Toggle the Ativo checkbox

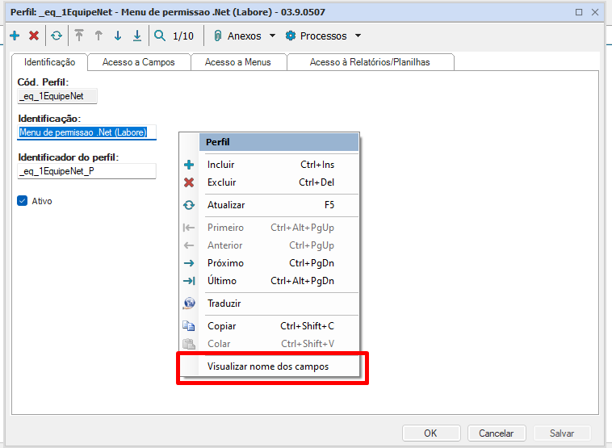(x=23, y=201)
